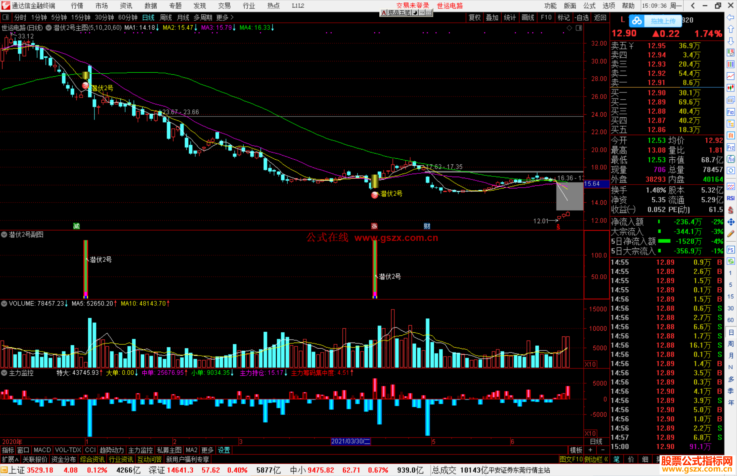This screenshot has width=737, height=476.
Task: Select the 月 monthly period in sidebar
Action: 731,356
